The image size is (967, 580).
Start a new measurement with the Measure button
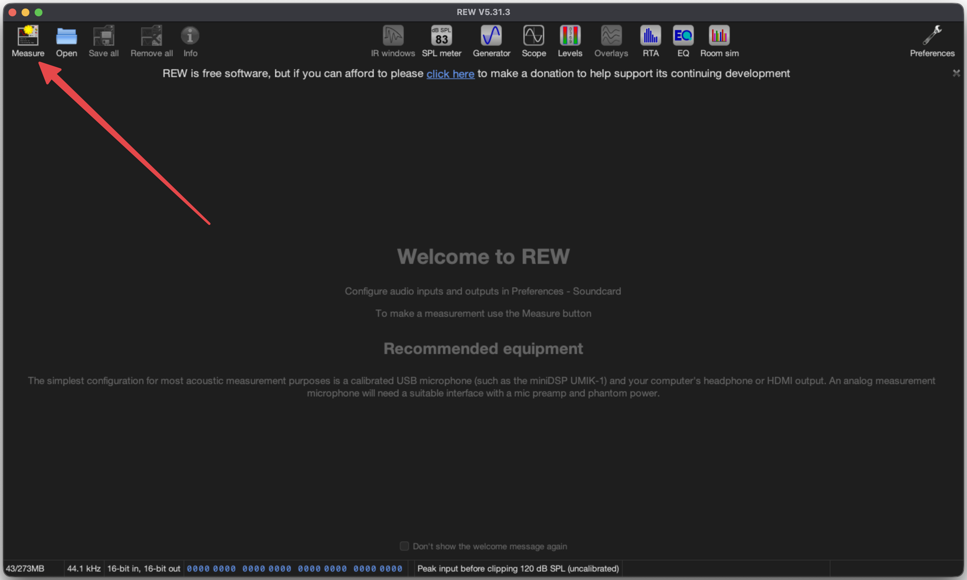(x=28, y=41)
